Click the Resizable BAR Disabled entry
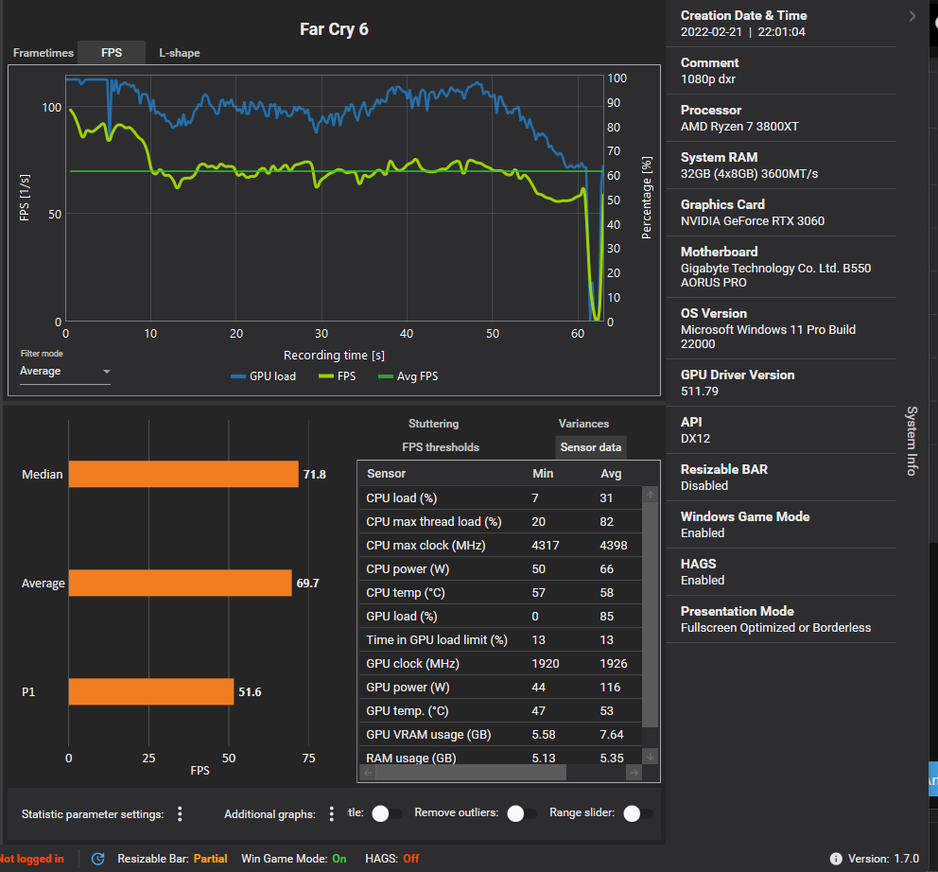This screenshot has height=872, width=938. point(781,478)
